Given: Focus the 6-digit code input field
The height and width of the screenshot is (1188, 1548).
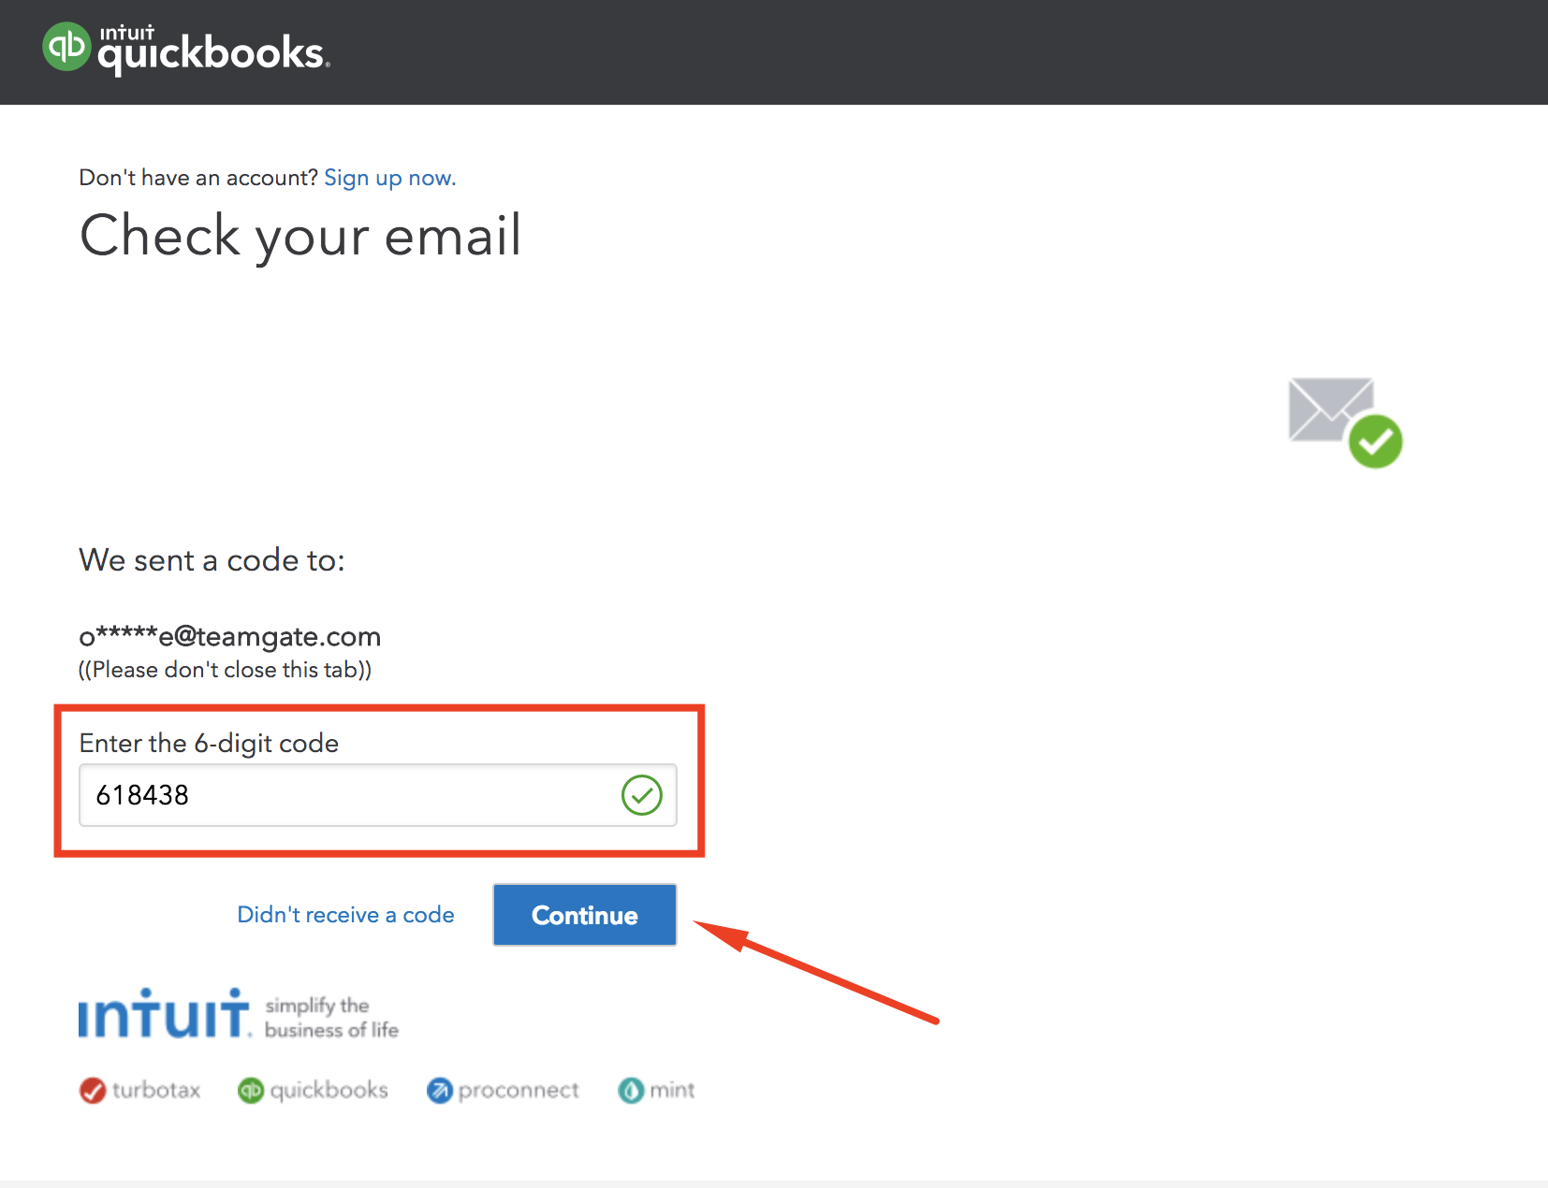Looking at the screenshot, I should click(378, 795).
